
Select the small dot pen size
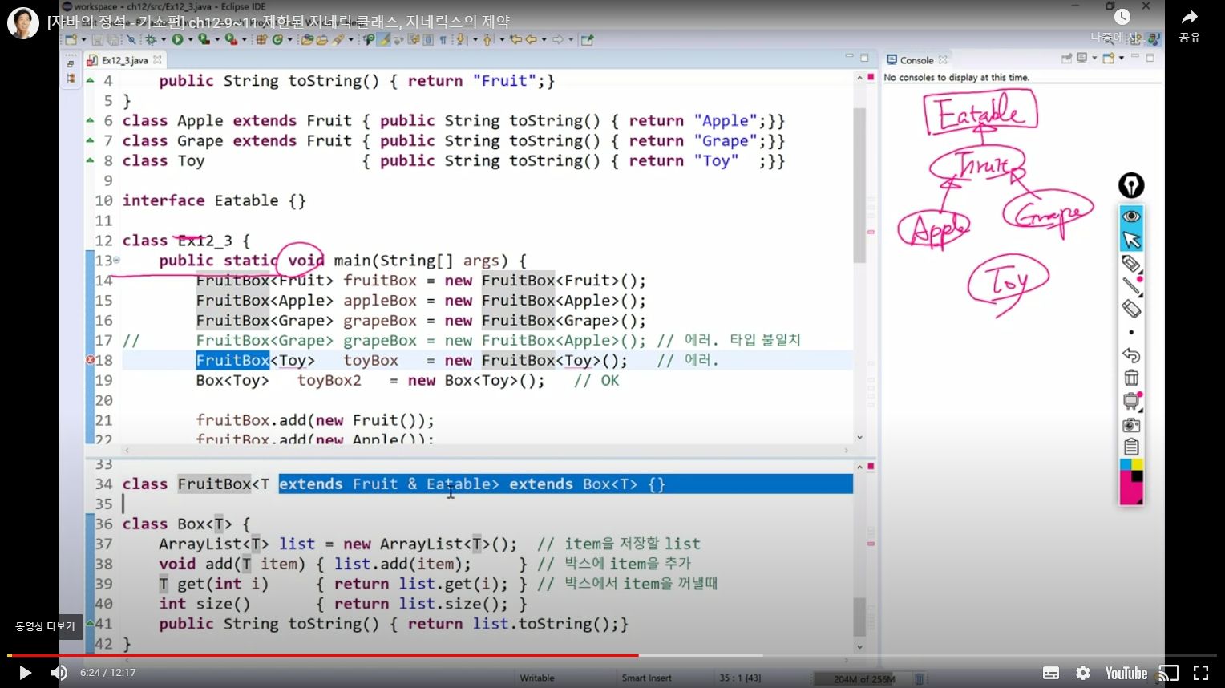(x=1131, y=332)
